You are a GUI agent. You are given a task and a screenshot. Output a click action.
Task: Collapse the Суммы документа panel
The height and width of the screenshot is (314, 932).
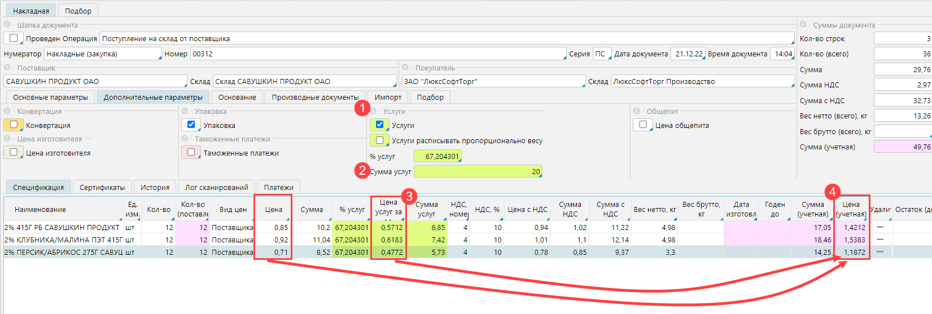(803, 25)
